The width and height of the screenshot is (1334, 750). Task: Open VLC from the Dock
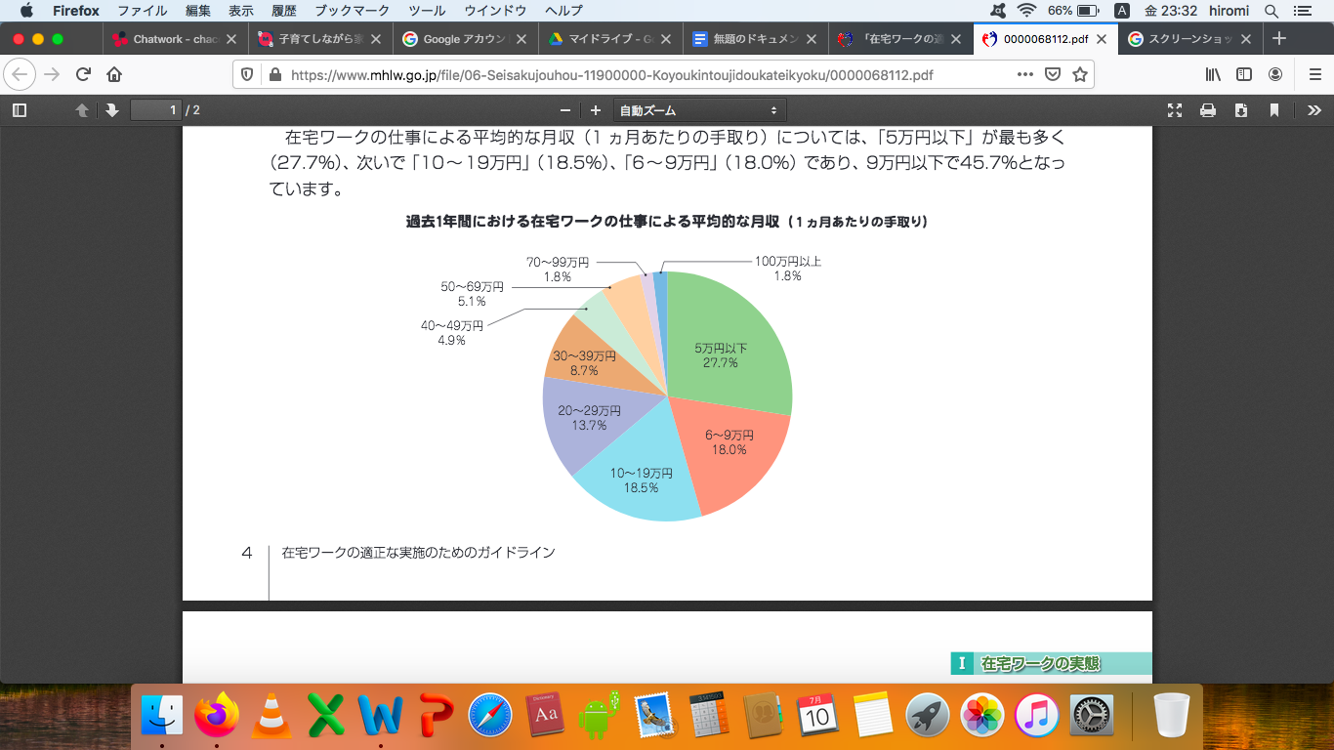click(x=271, y=716)
